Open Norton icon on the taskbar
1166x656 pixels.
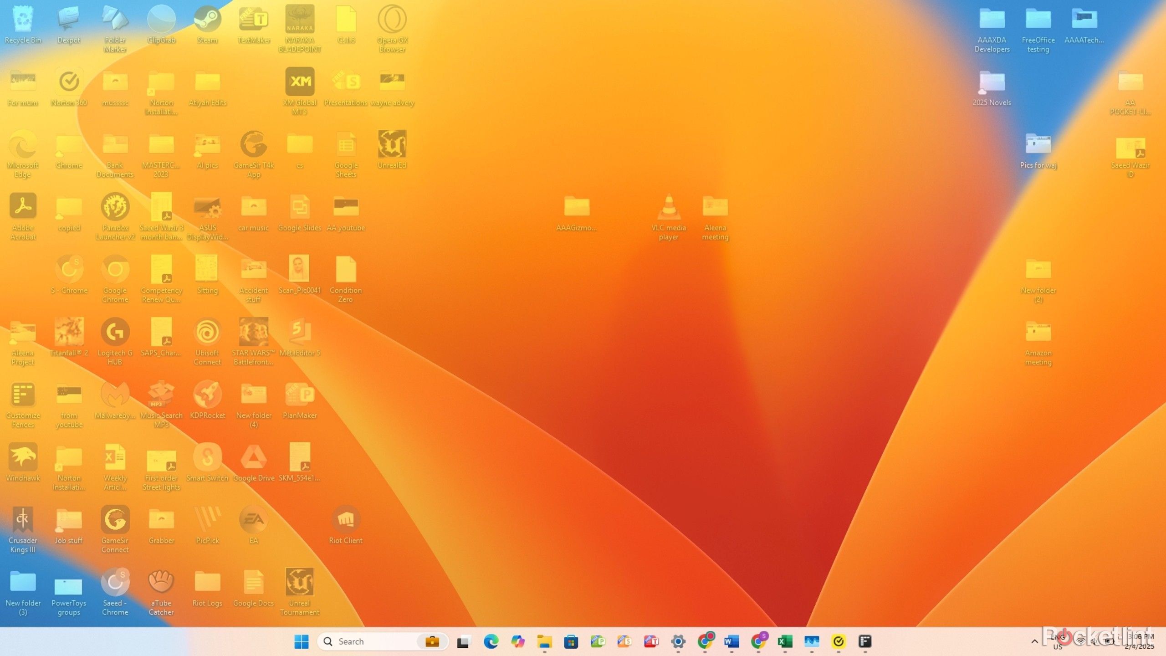[839, 641]
